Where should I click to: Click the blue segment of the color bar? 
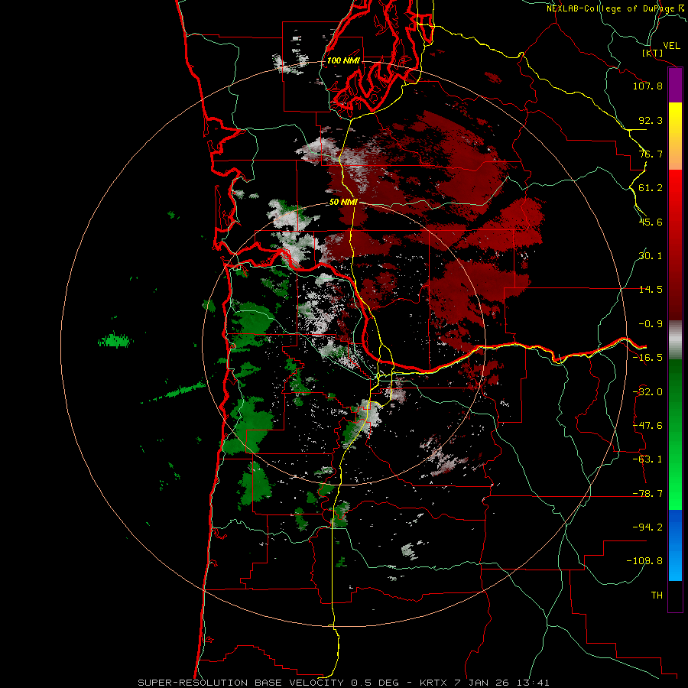tap(675, 545)
